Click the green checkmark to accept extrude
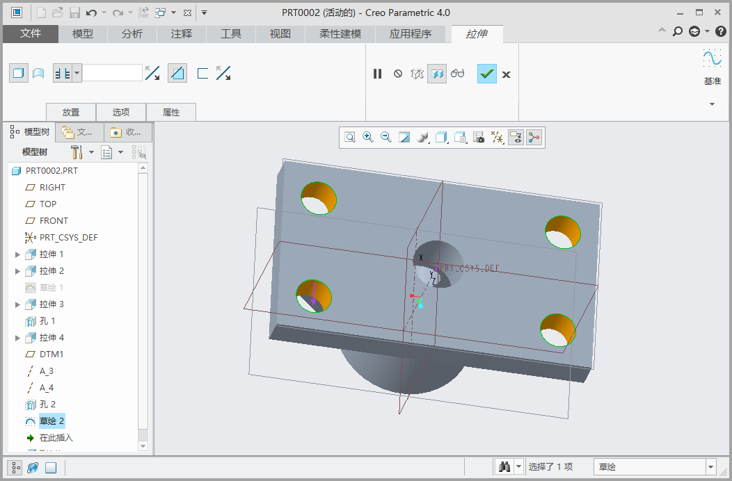Image resolution: width=732 pixels, height=481 pixels. 487,74
